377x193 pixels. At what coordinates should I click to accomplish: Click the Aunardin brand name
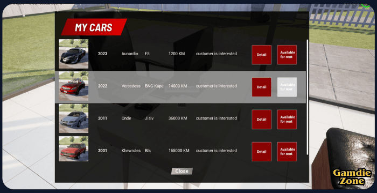pyautogui.click(x=130, y=54)
